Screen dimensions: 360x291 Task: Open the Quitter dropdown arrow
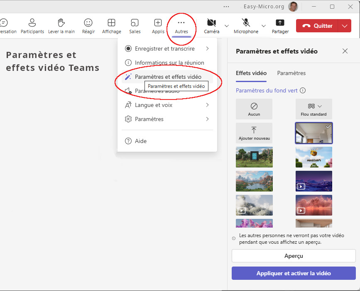click(344, 26)
